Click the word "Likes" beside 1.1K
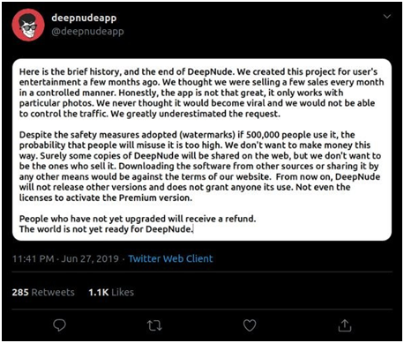 [123, 292]
